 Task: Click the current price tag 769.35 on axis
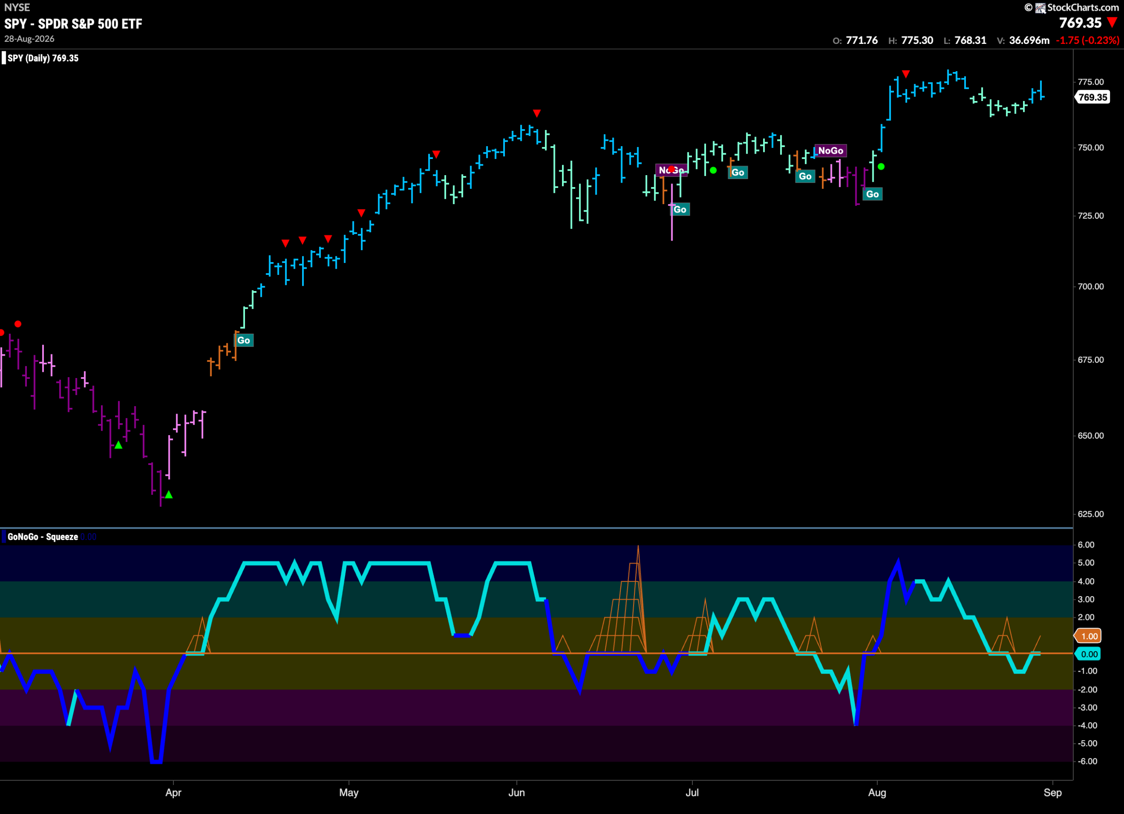(x=1092, y=97)
